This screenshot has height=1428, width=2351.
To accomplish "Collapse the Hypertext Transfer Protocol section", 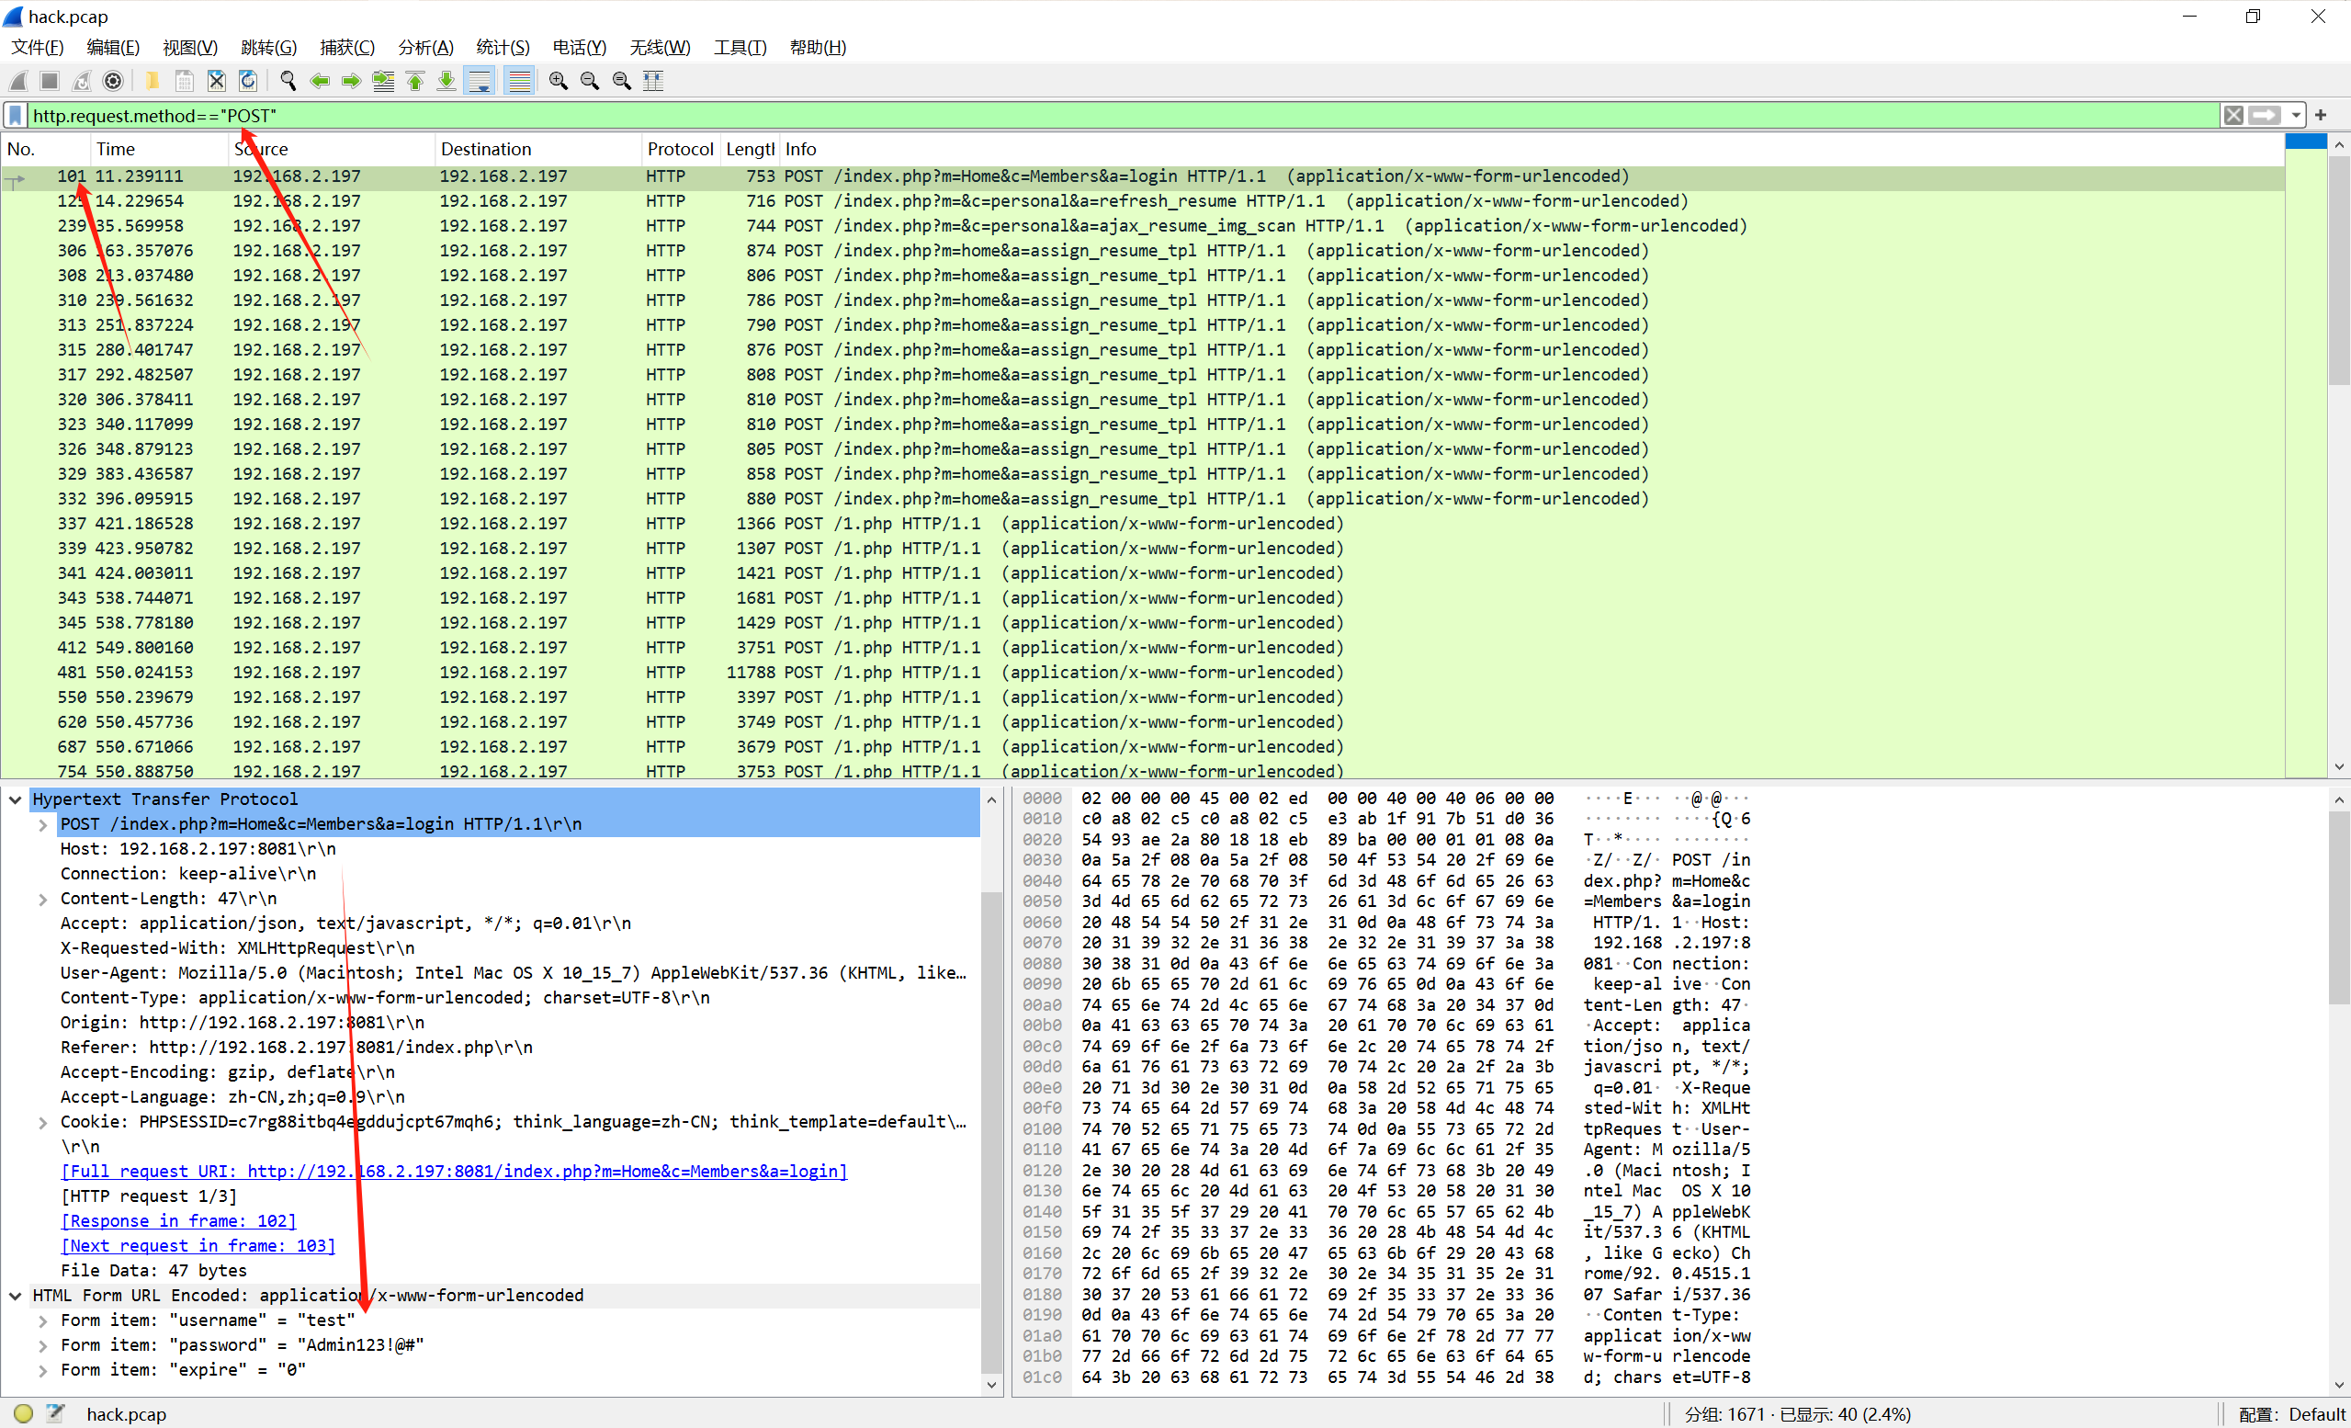I will coord(16,799).
